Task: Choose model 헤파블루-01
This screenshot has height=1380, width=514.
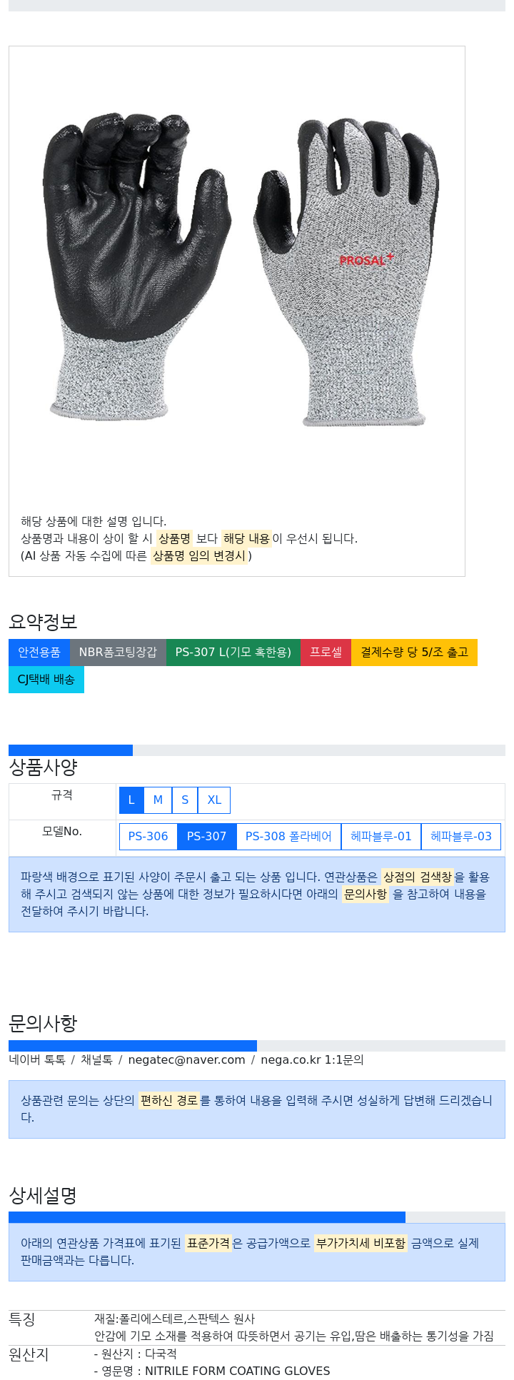Action: (x=381, y=837)
